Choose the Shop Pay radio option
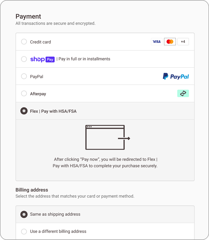This screenshot has width=209, height=240. 24,59
